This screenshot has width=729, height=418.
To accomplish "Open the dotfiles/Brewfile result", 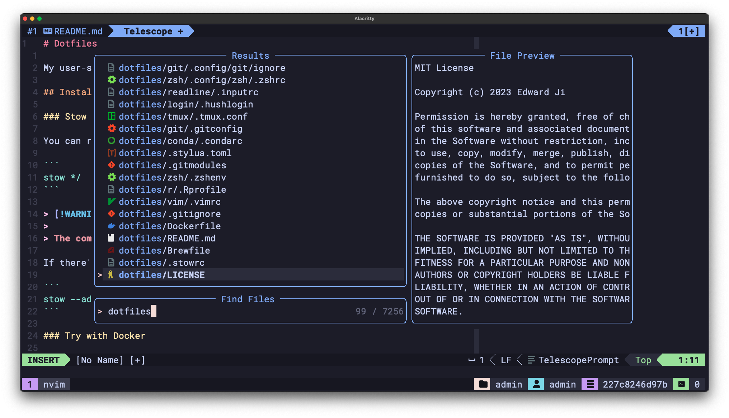I will 164,250.
